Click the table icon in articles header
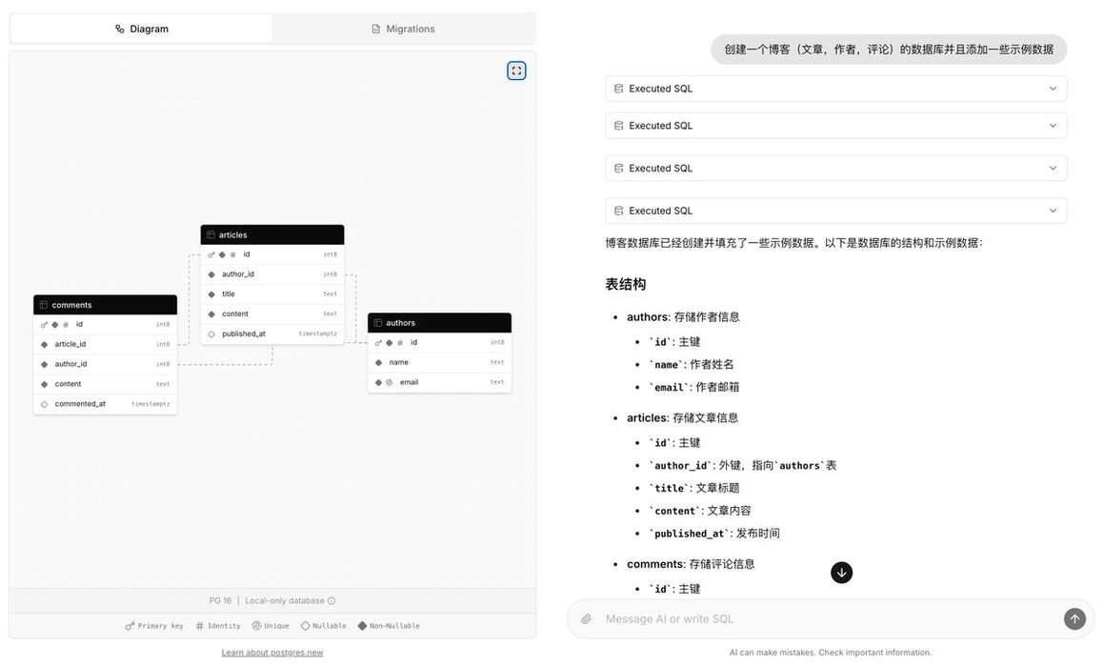The height and width of the screenshot is (667, 1104). click(211, 235)
